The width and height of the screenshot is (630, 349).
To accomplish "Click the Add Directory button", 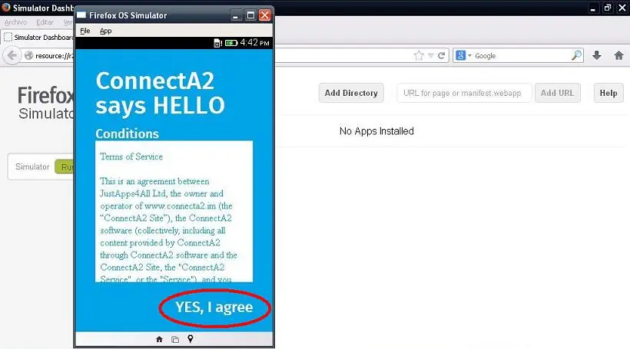I will coord(351,93).
